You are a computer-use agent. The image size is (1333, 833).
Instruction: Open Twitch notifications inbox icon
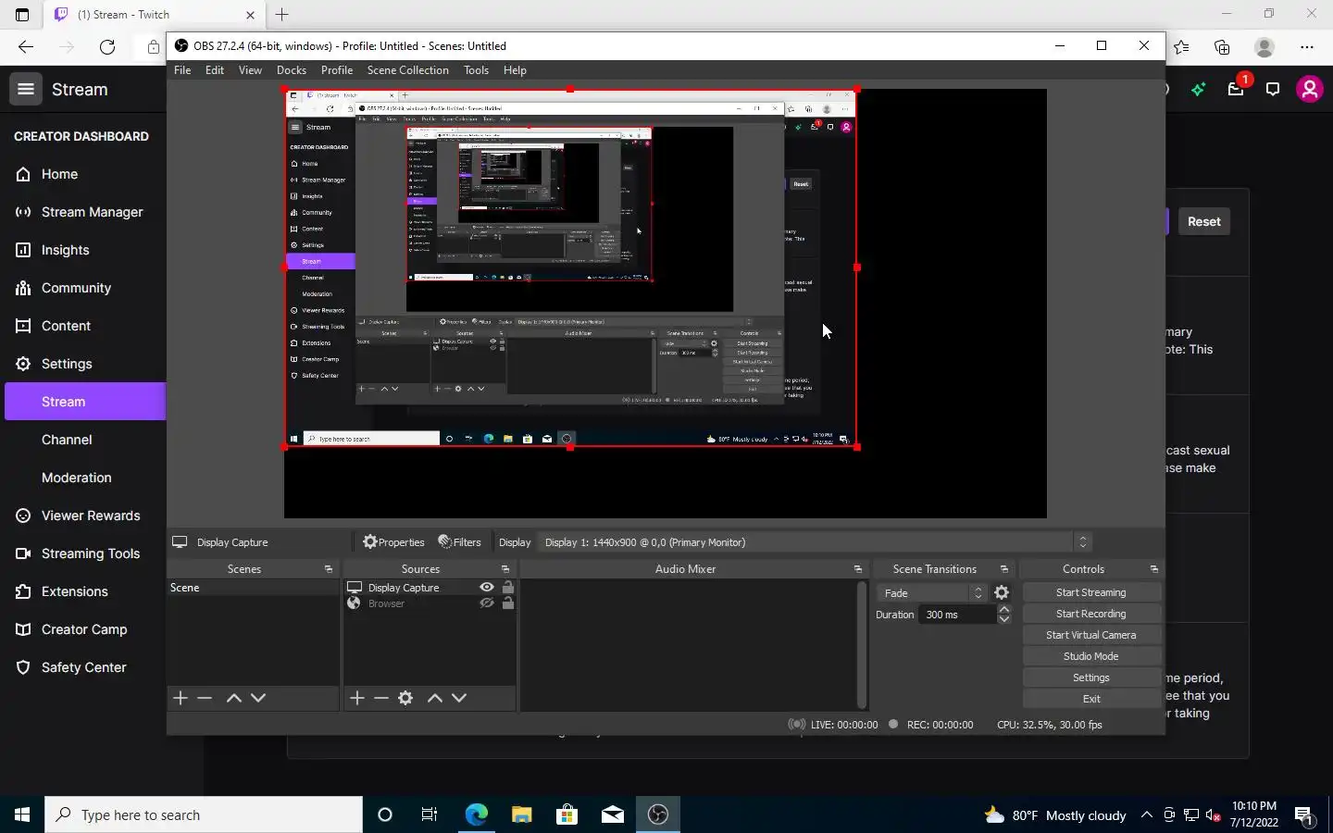click(1236, 89)
